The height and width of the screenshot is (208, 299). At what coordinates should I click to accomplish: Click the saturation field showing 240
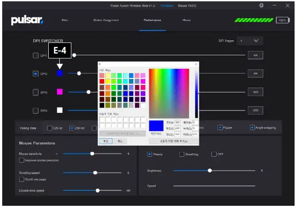coord(178,128)
